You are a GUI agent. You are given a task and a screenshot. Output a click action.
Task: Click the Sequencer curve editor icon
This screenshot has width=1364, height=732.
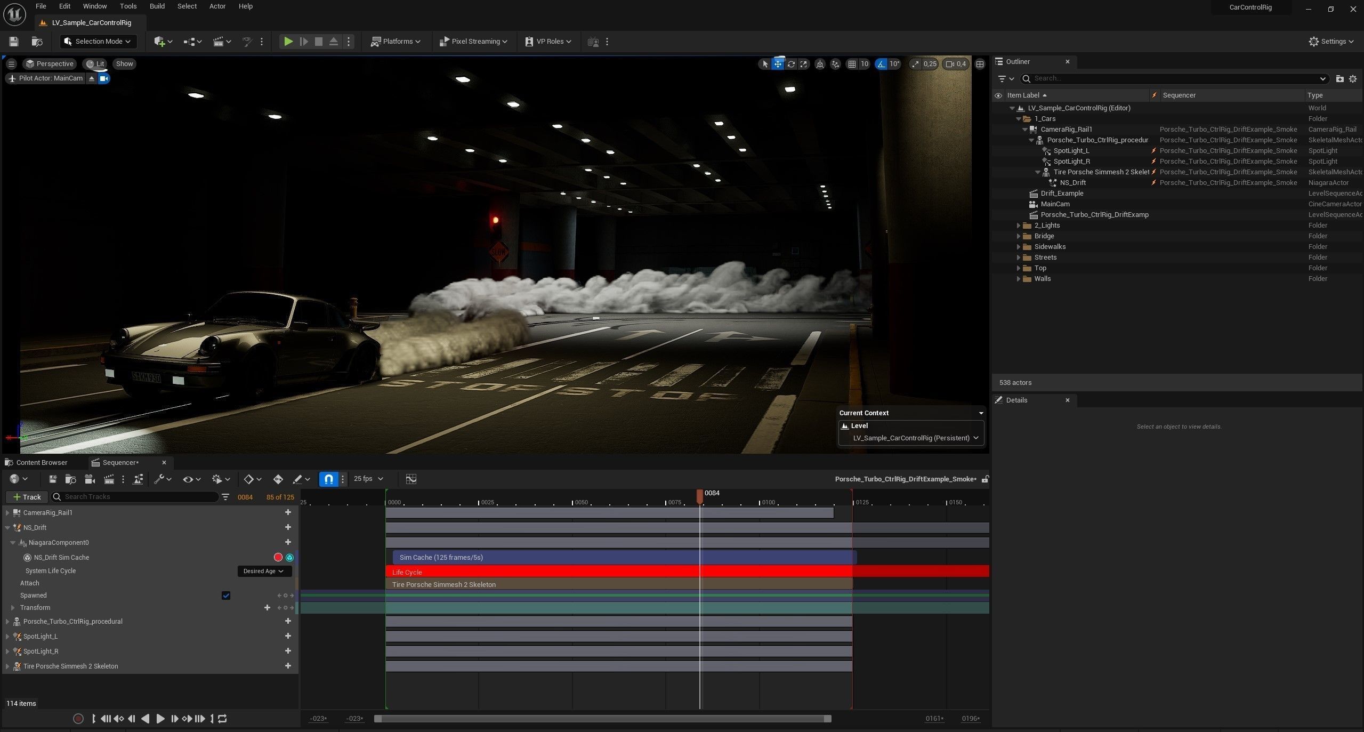pyautogui.click(x=411, y=479)
